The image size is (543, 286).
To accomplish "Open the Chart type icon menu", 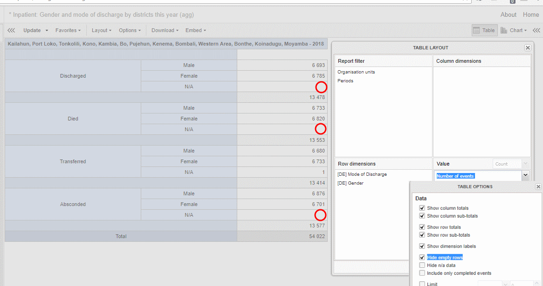I will coord(513,30).
